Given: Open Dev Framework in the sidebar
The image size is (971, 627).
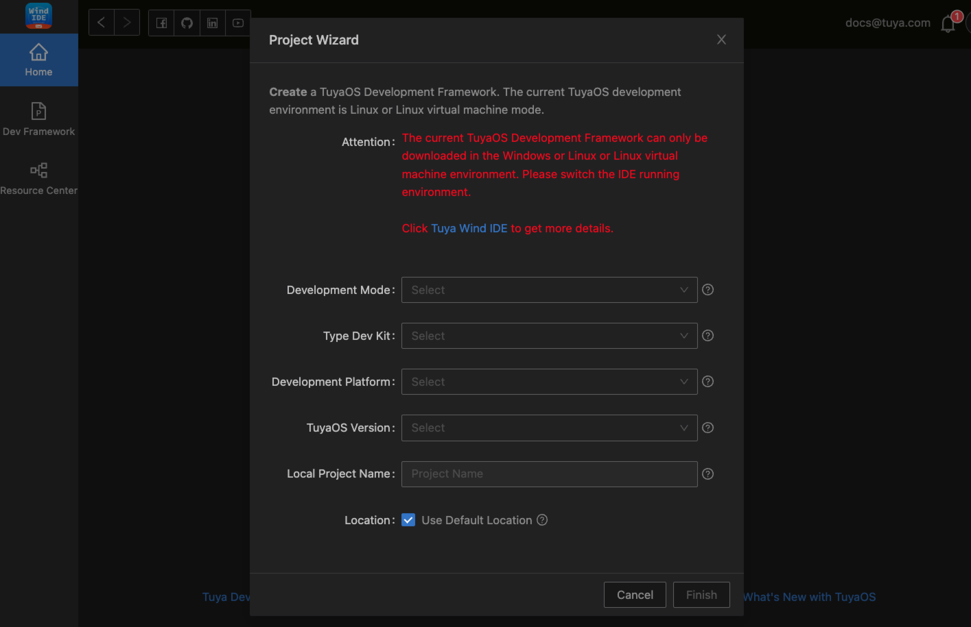Looking at the screenshot, I should point(39,119).
